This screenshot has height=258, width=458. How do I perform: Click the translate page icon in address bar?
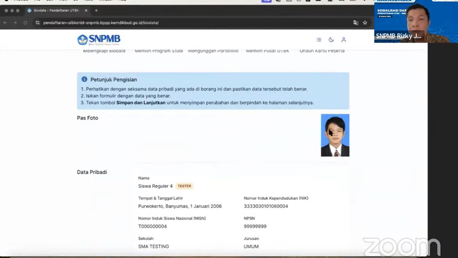[356, 23]
